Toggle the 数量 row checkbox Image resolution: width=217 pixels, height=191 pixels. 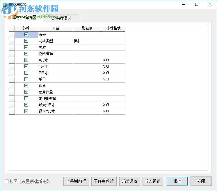(x=26, y=86)
